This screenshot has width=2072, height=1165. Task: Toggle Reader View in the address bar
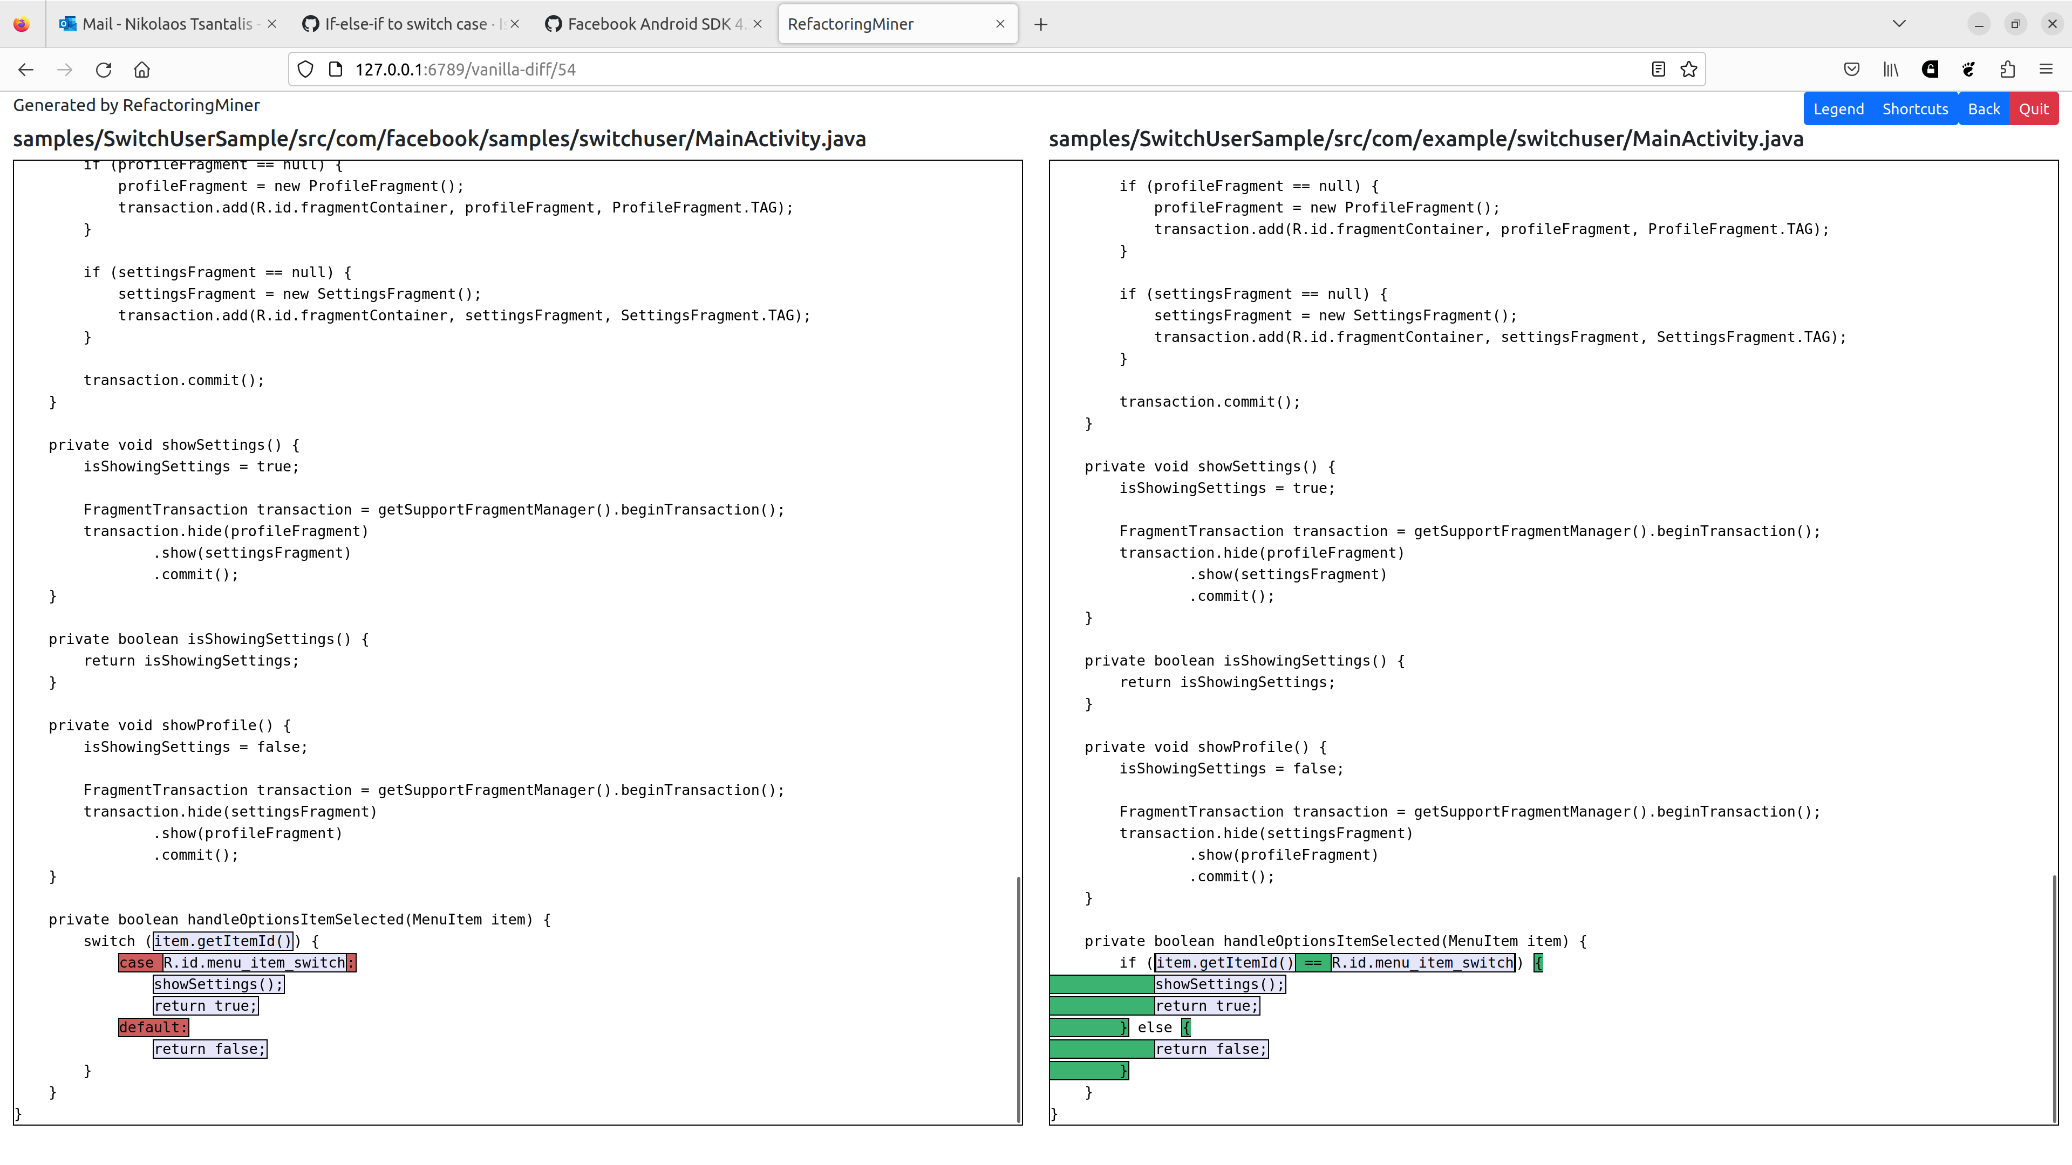click(1659, 69)
